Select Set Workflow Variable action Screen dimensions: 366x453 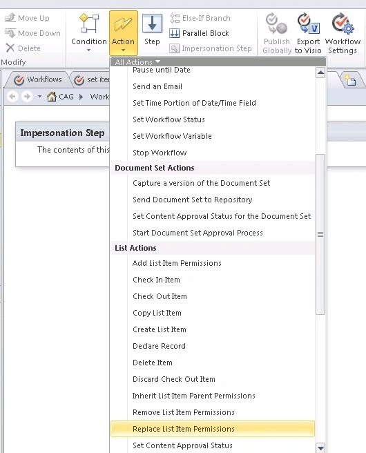pyautogui.click(x=172, y=136)
